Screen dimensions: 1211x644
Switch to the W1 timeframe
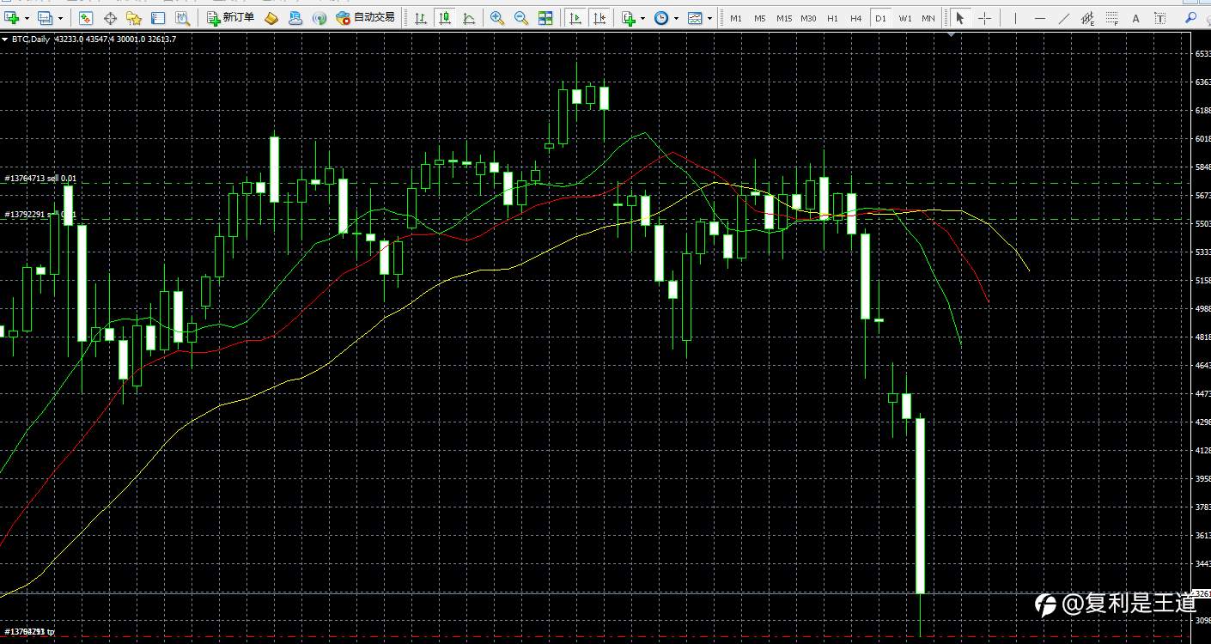[x=905, y=18]
